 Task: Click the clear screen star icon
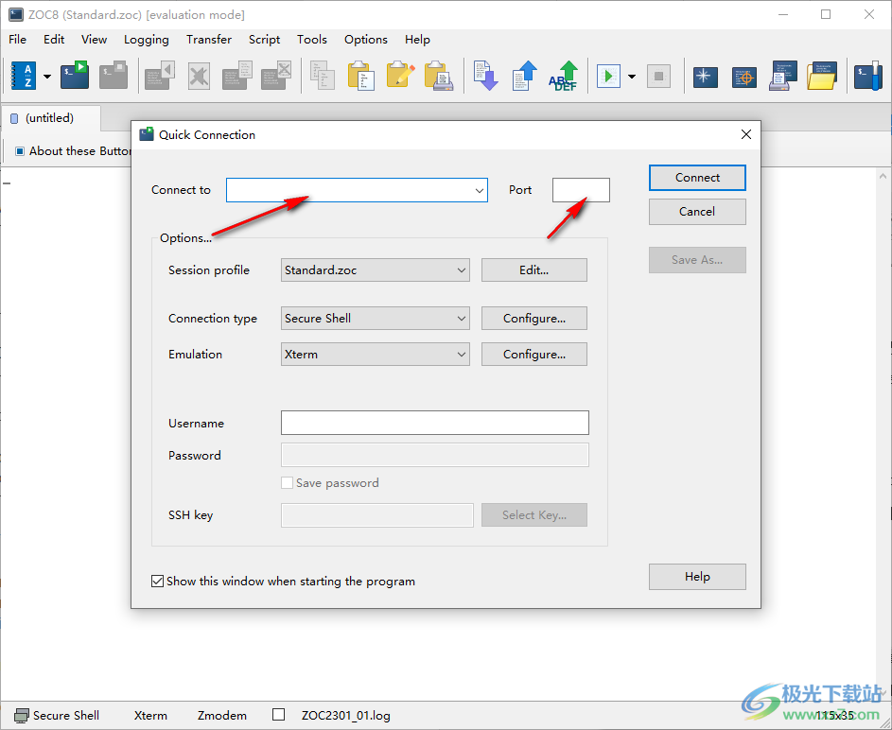point(705,77)
